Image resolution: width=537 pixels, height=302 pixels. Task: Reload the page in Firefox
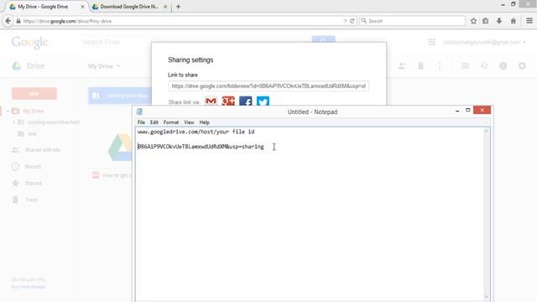point(352,21)
